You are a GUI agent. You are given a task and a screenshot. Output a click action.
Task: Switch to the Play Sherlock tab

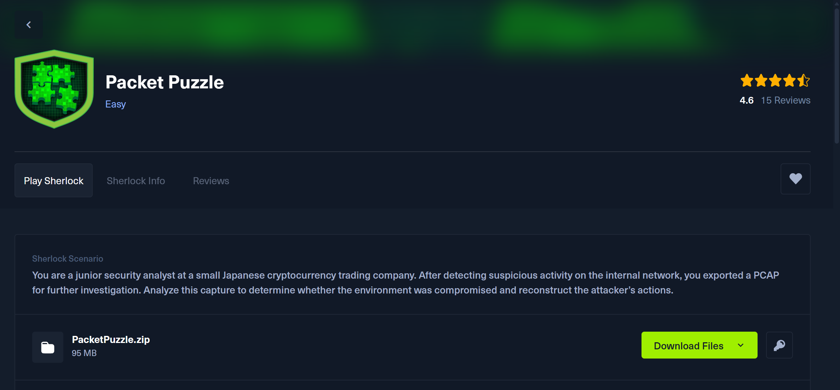53,181
